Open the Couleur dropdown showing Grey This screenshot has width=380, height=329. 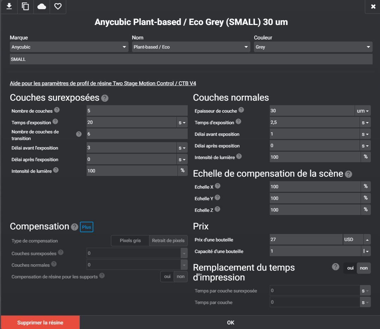coord(313,47)
